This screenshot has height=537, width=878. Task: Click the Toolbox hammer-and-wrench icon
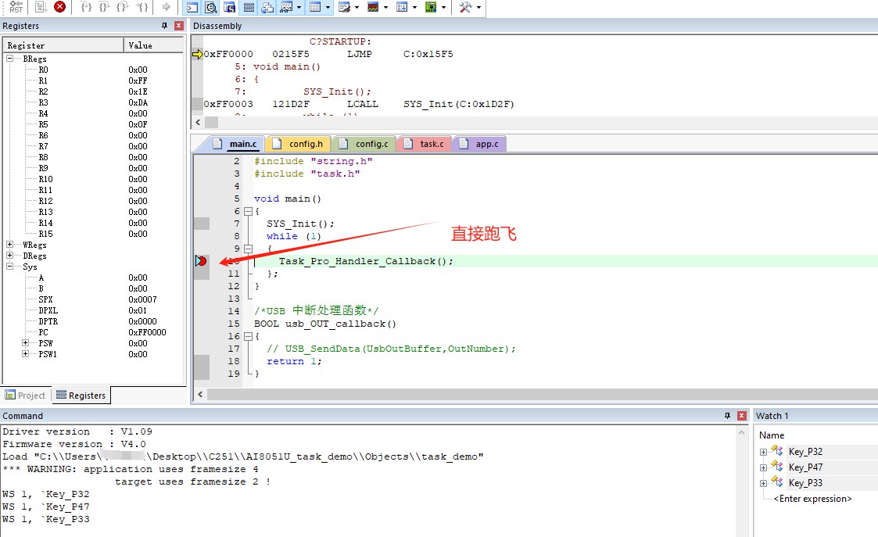465,7
